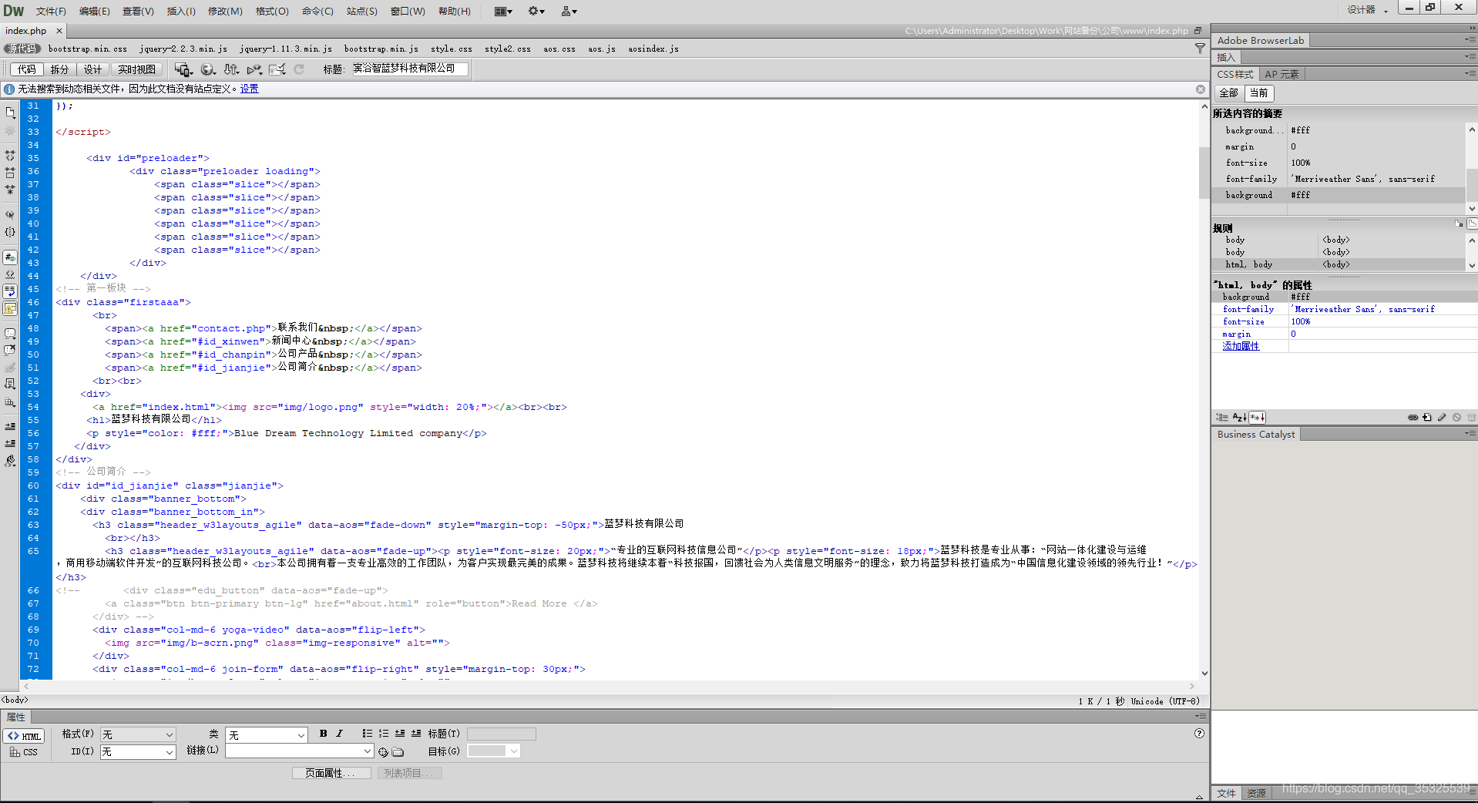Open the file management arrows icon
1478x803 pixels.
click(x=231, y=69)
